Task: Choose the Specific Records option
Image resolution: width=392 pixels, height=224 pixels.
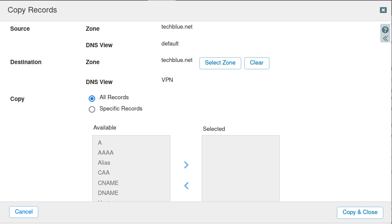Action: coord(92,109)
